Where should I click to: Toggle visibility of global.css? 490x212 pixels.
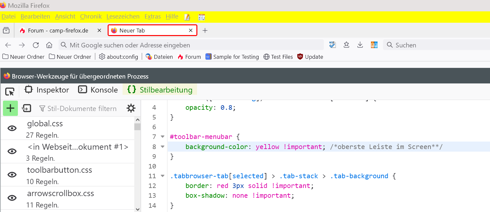point(12,128)
